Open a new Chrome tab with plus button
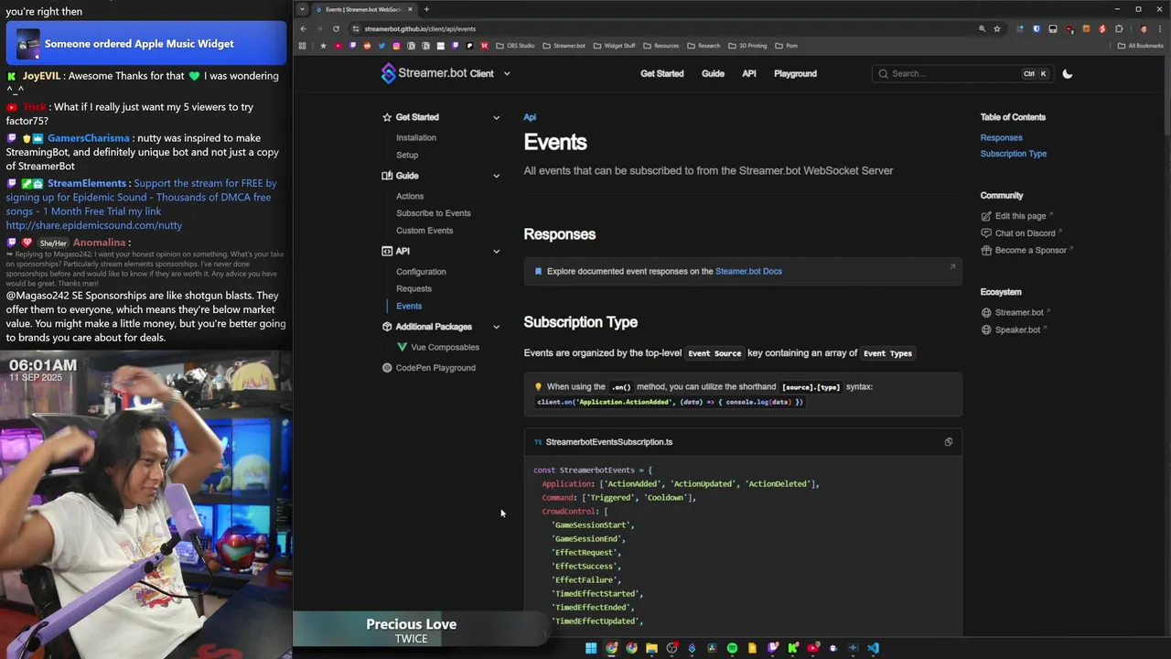The height and width of the screenshot is (659, 1171). pyautogui.click(x=426, y=9)
